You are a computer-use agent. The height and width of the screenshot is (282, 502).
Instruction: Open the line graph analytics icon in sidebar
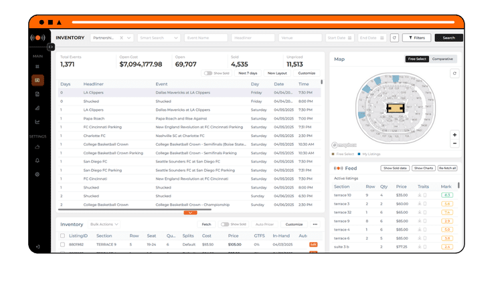(37, 122)
